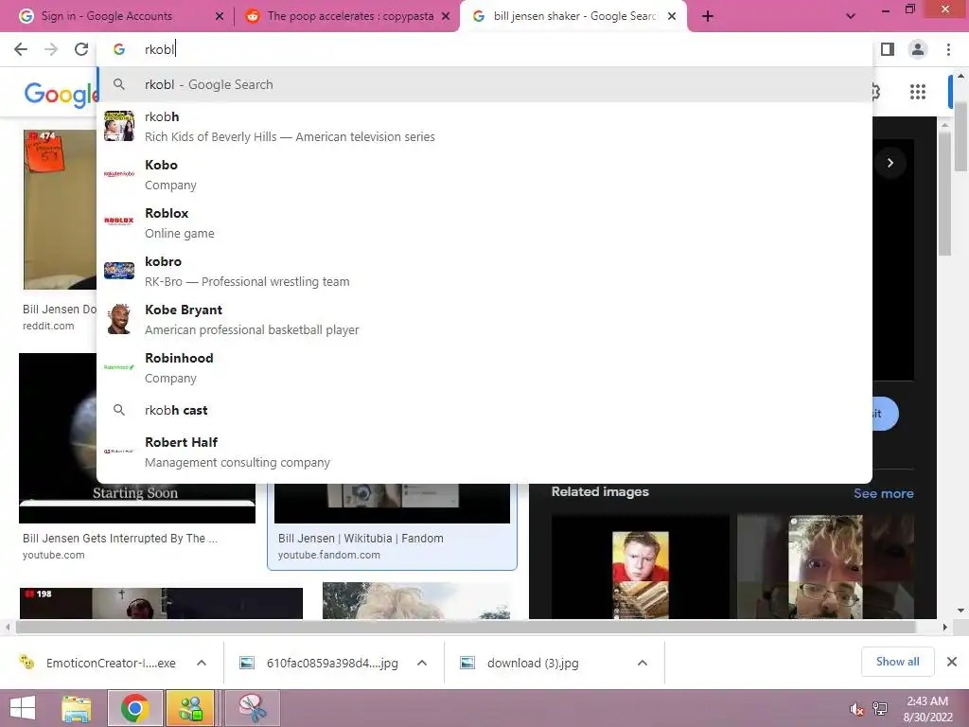Select Robinhood Company suggestion
This screenshot has height=727, width=969.
[x=484, y=368]
